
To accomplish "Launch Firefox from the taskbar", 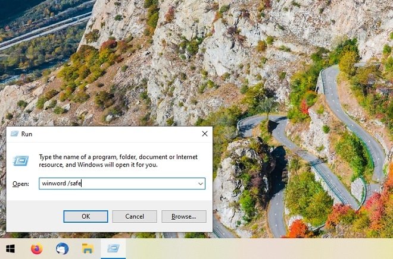I will (37, 249).
